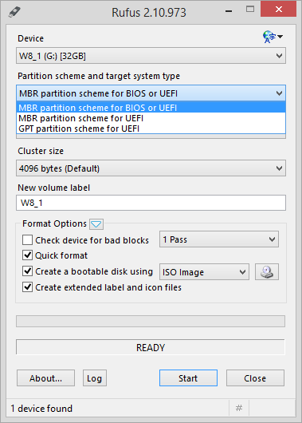
Task: Toggle Create extended label and icon files
Action: click(27, 287)
